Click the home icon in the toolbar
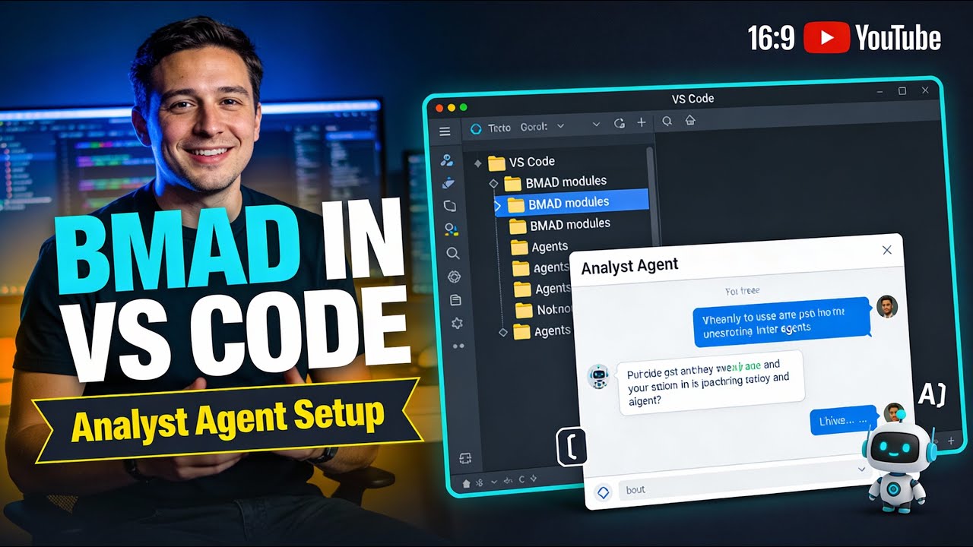The height and width of the screenshot is (547, 973). point(690,120)
